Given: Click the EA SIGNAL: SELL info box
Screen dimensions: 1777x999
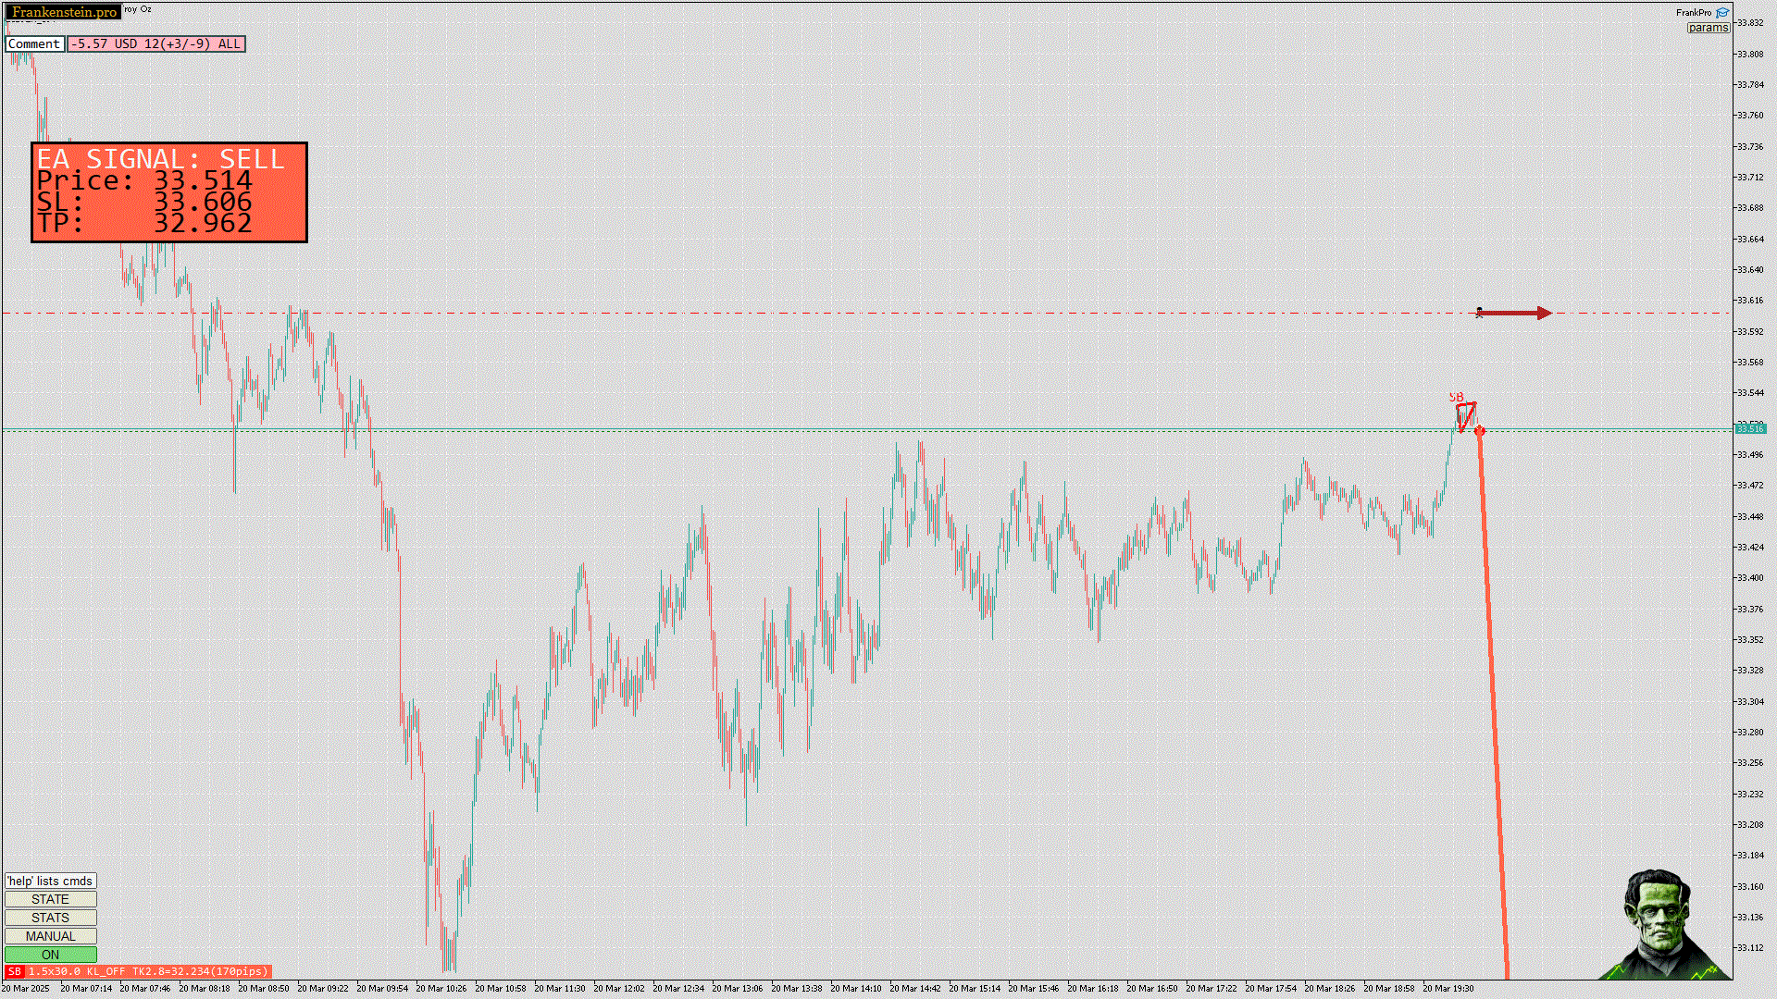Looking at the screenshot, I should (x=169, y=192).
